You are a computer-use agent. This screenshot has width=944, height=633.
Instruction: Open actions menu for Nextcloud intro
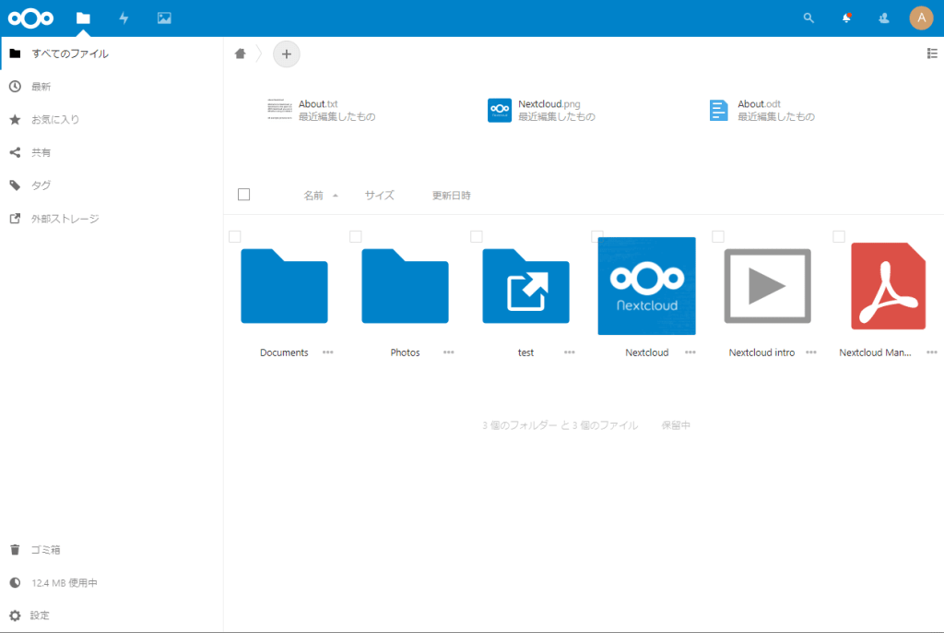(x=811, y=352)
